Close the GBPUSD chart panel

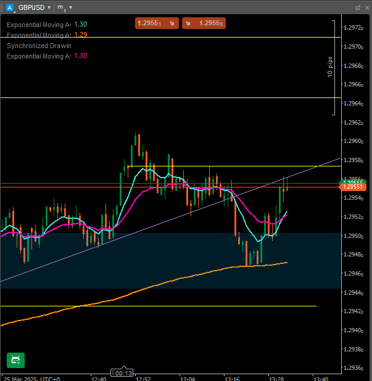[367, 8]
